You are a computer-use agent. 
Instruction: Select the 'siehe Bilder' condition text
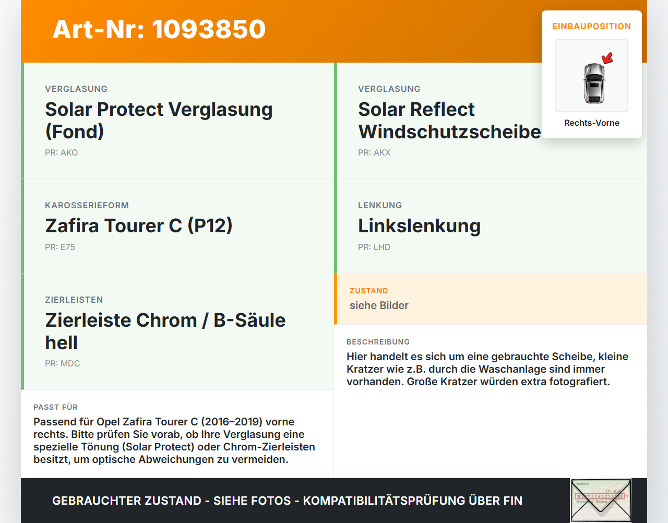point(379,305)
